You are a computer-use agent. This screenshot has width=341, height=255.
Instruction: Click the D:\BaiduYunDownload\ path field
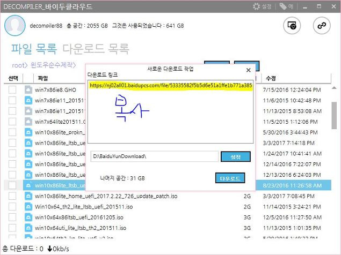[x=155, y=156]
